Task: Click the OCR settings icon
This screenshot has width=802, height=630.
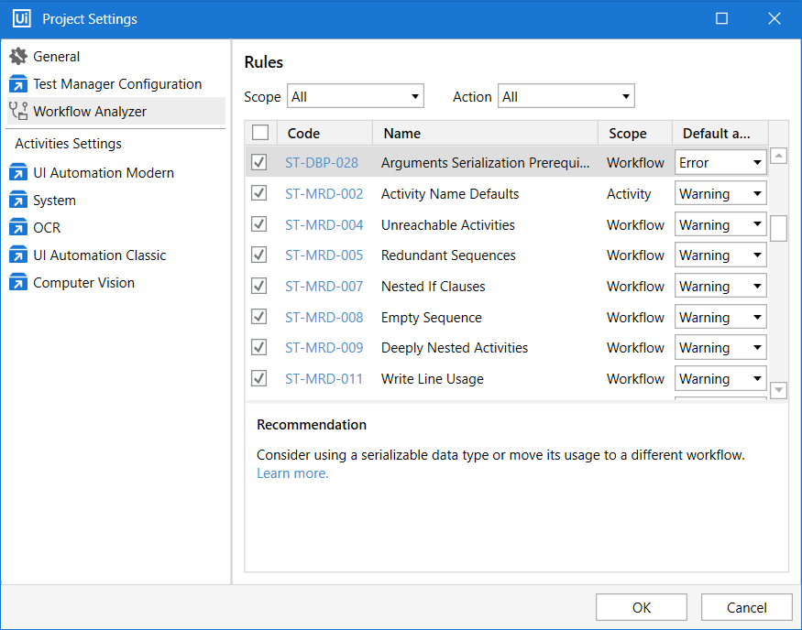Action: click(18, 228)
